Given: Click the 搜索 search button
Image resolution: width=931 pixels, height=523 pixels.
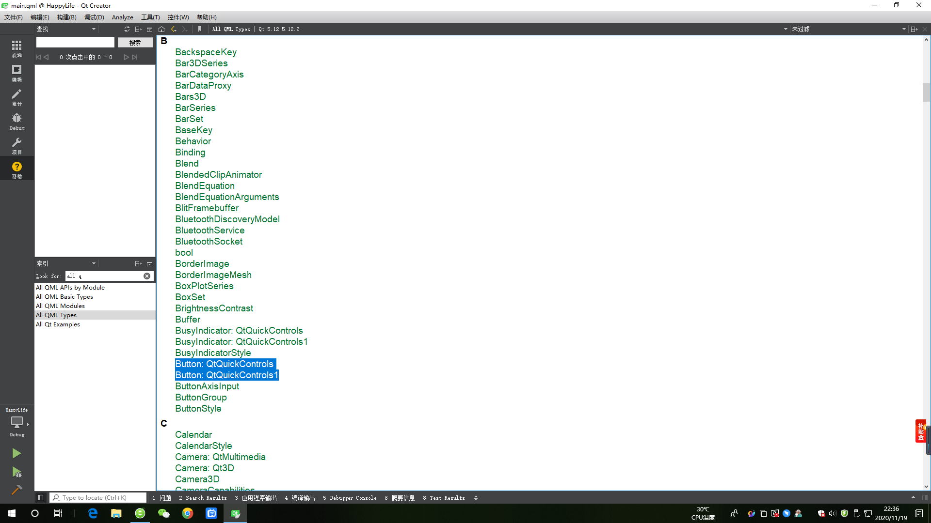Looking at the screenshot, I should point(135,43).
